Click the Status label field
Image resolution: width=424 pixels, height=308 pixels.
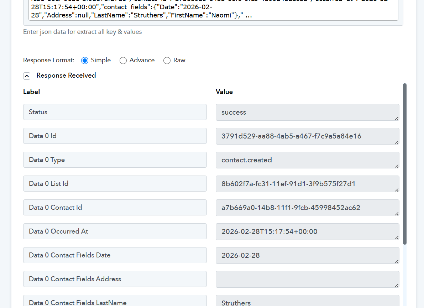click(115, 112)
